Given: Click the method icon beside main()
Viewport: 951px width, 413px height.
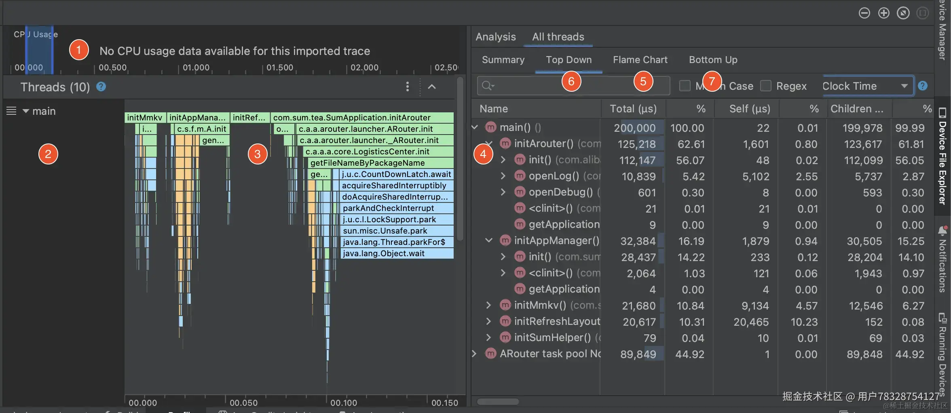Looking at the screenshot, I should [x=490, y=128].
